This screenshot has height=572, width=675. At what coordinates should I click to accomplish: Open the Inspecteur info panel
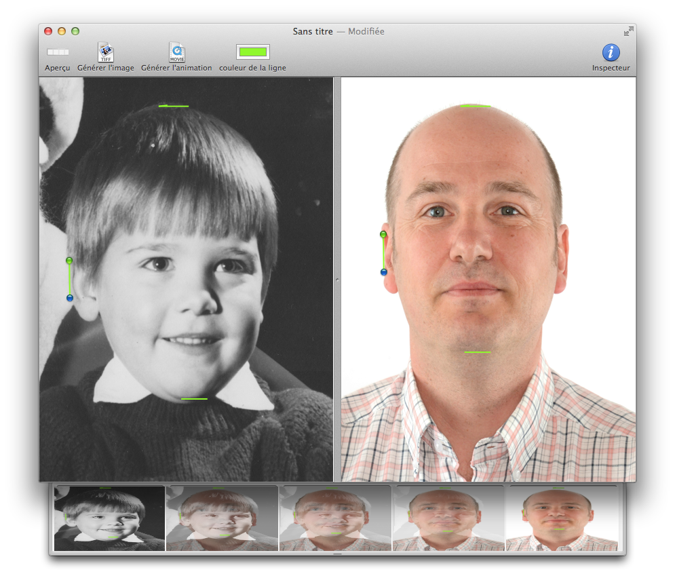click(611, 52)
